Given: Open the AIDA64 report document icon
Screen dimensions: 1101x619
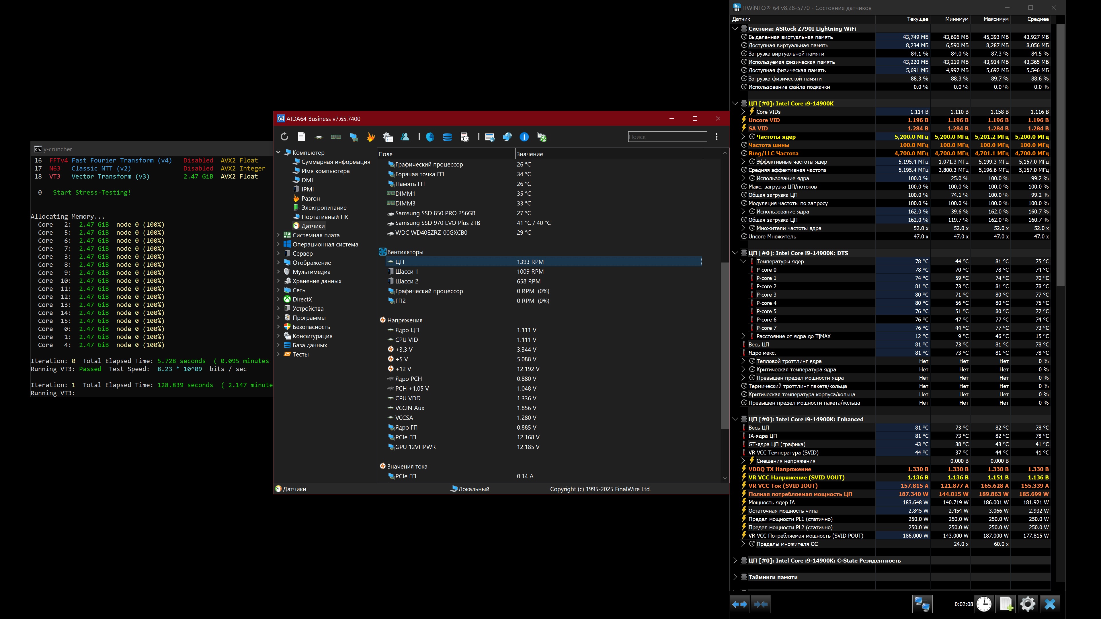Looking at the screenshot, I should (x=301, y=137).
